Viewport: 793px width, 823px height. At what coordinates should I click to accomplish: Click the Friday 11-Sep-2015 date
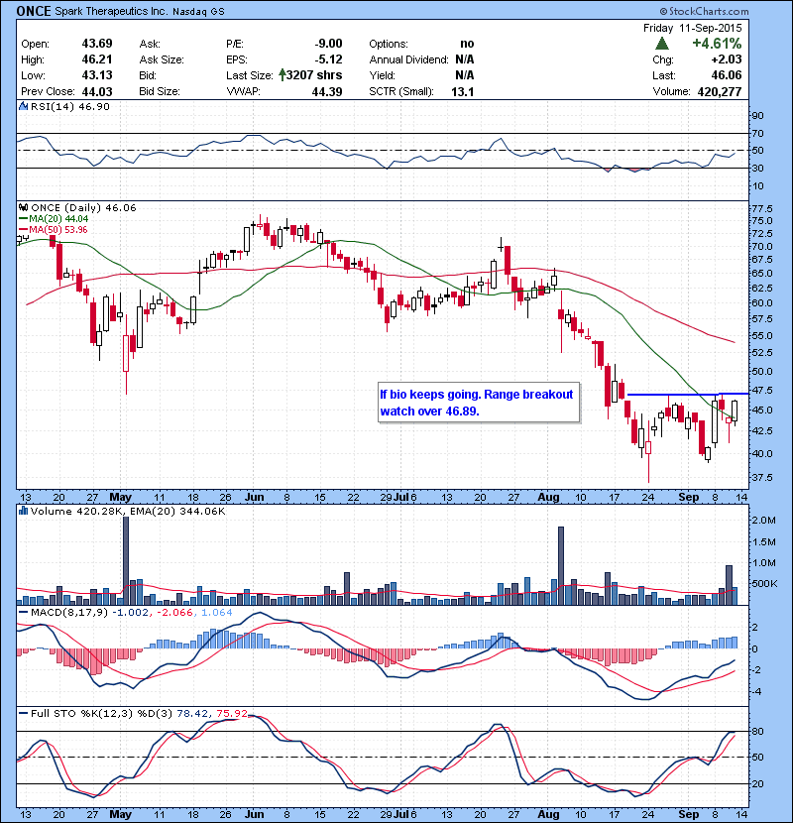coord(693,28)
